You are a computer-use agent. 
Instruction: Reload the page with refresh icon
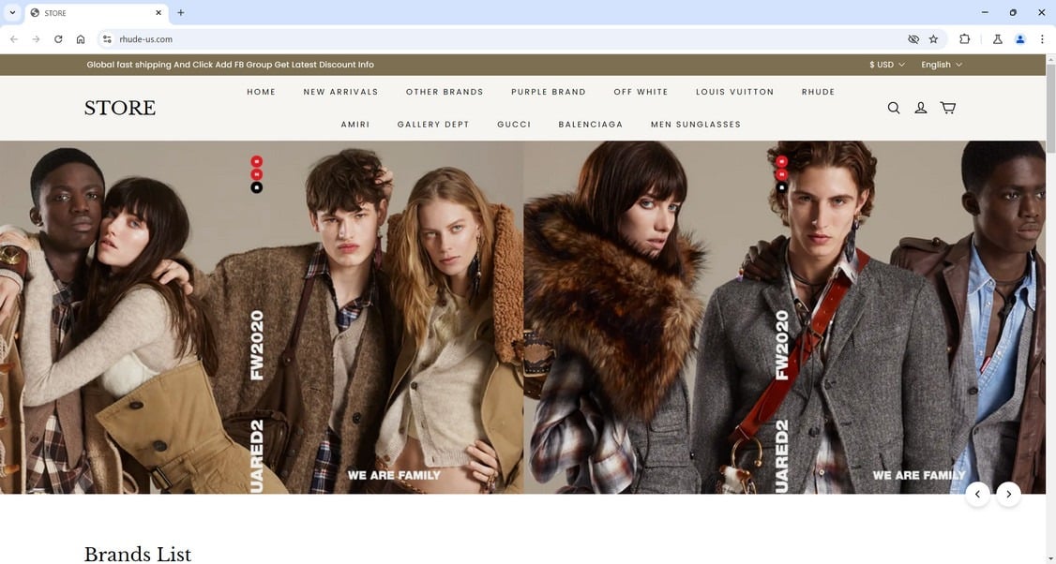point(58,39)
